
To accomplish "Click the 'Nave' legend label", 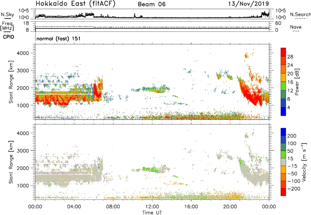I will click(296, 27).
